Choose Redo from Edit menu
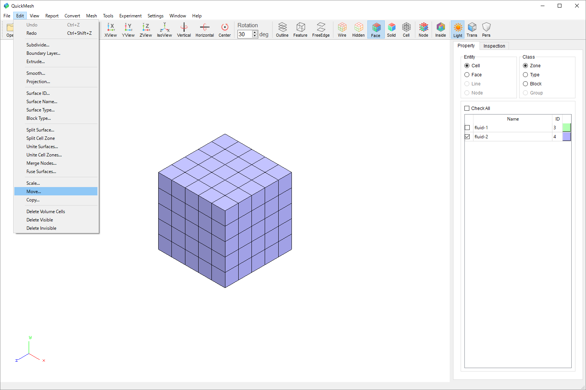This screenshot has width=586, height=390. pos(56,33)
